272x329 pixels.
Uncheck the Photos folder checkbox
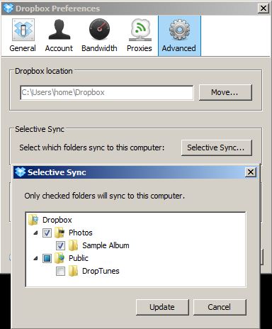pos(47,233)
